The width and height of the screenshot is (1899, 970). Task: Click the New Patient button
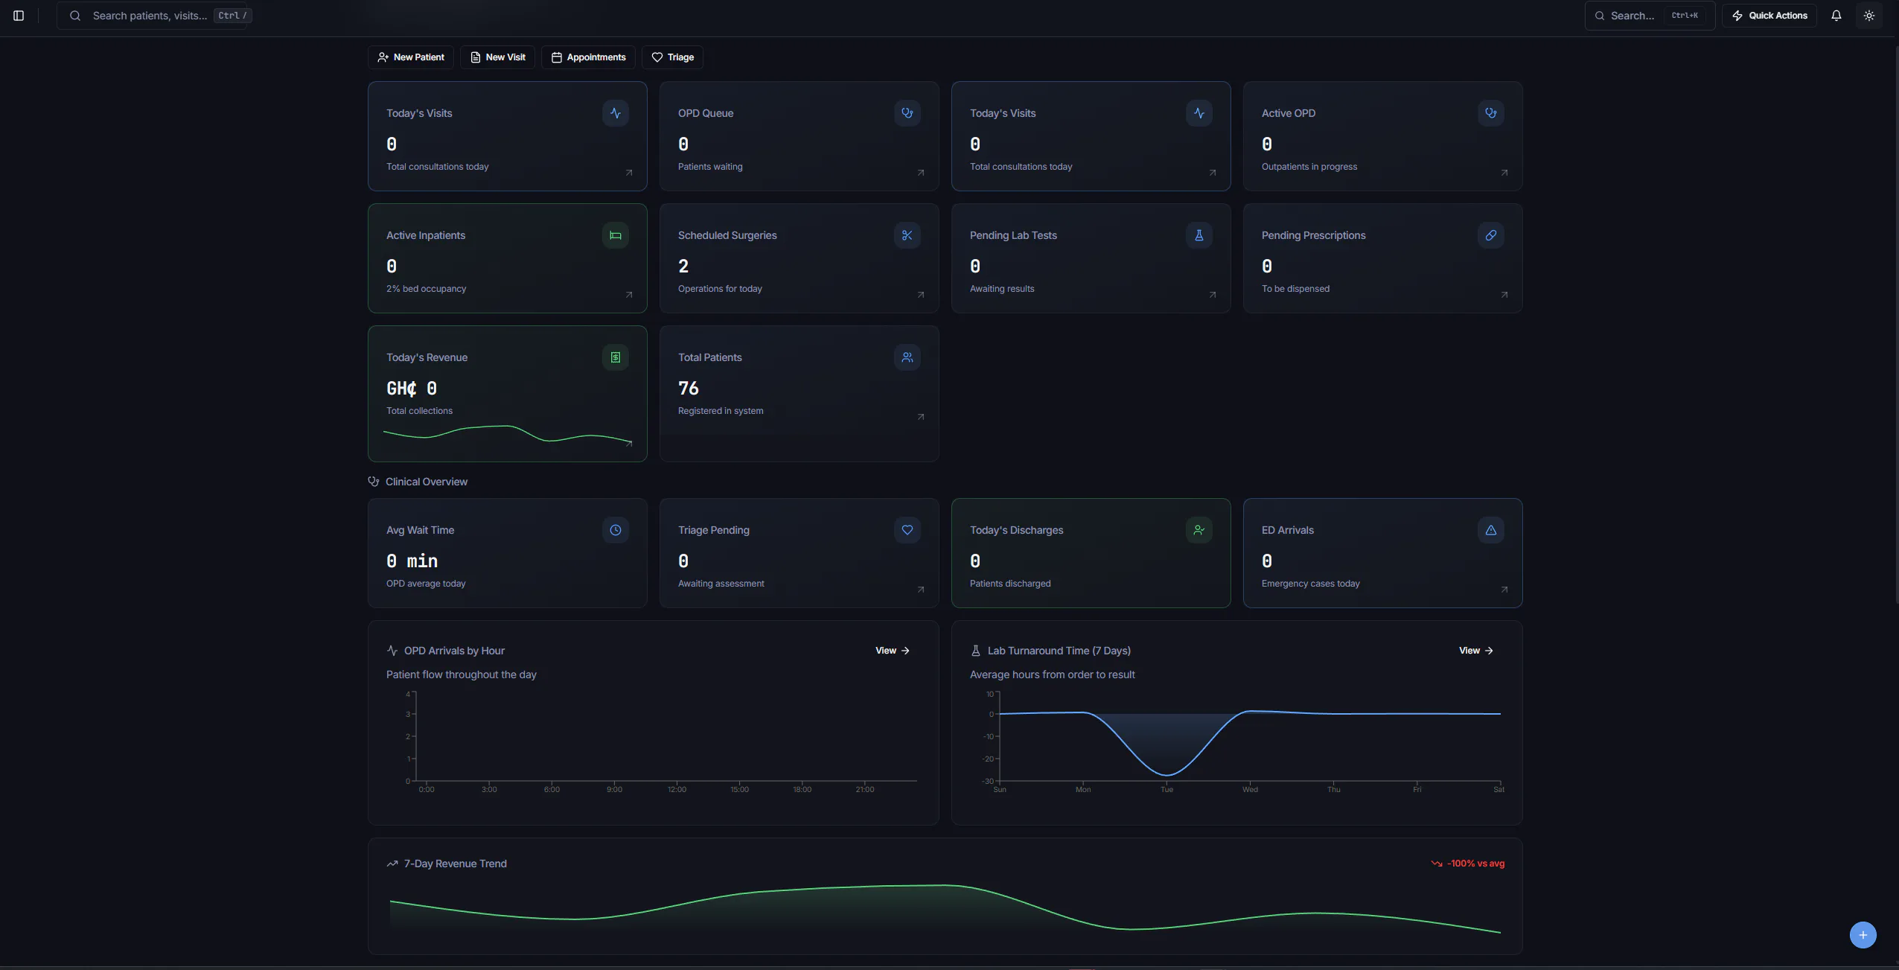click(x=411, y=57)
